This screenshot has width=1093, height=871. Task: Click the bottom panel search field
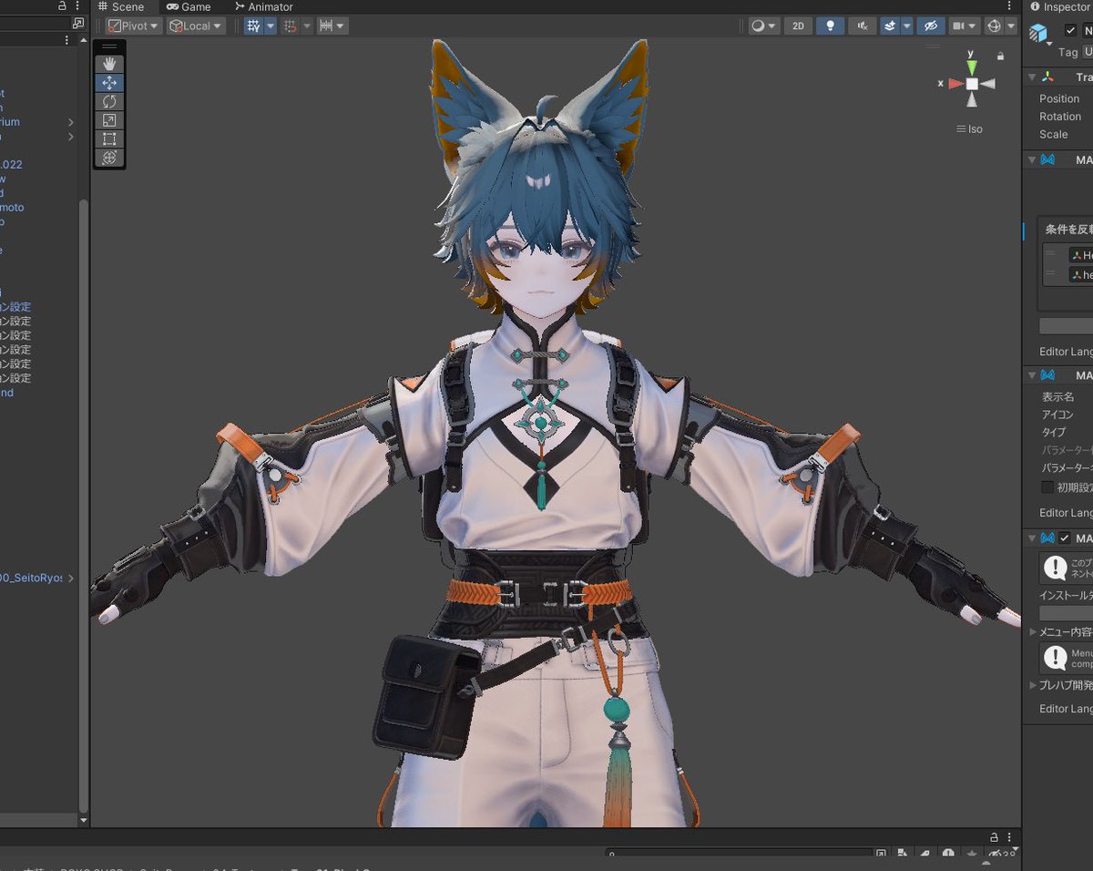click(738, 855)
